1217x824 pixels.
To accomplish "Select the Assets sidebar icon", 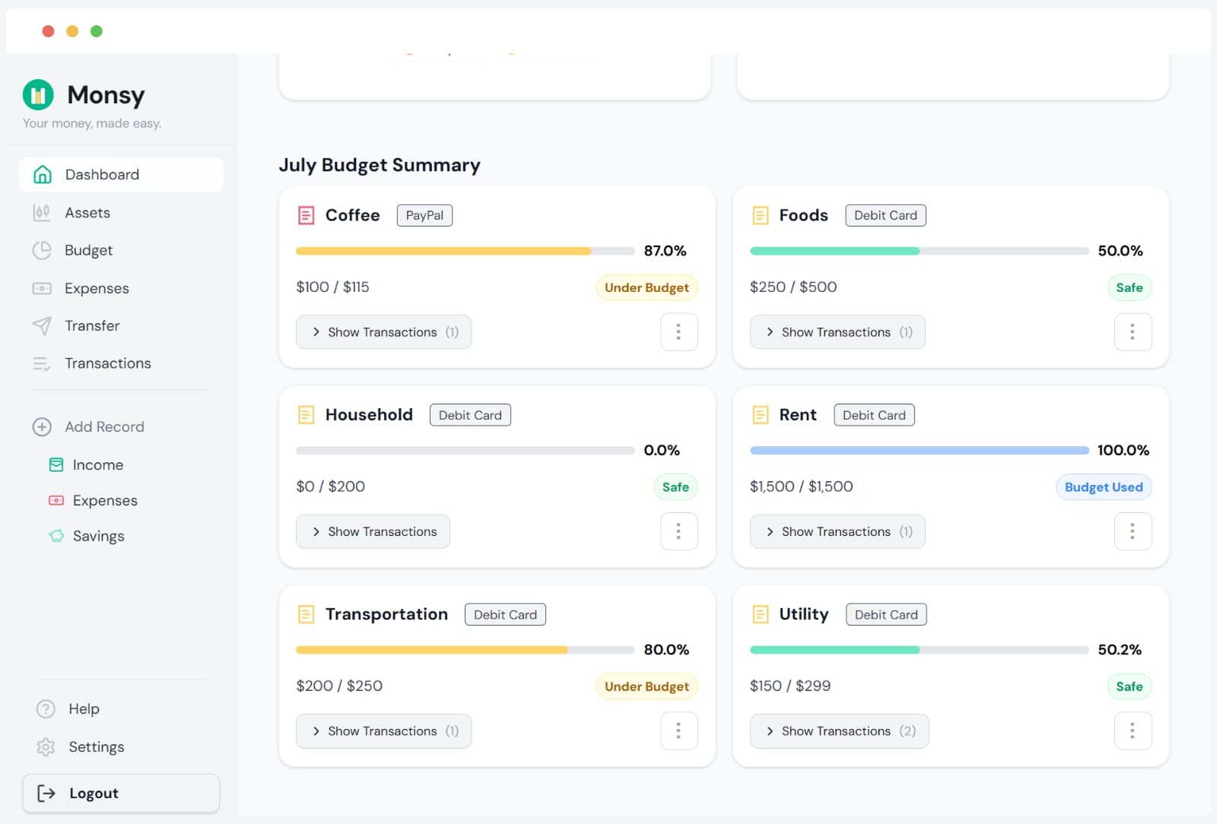I will [42, 212].
